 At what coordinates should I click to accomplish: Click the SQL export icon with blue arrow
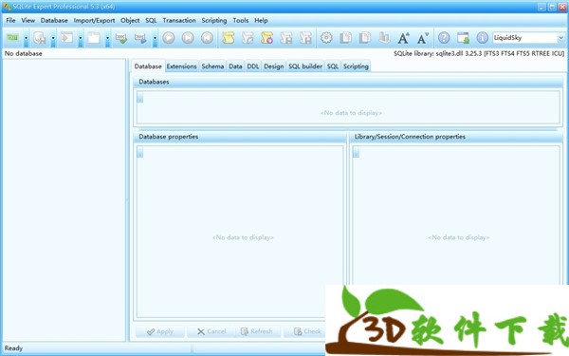[x=140, y=38]
